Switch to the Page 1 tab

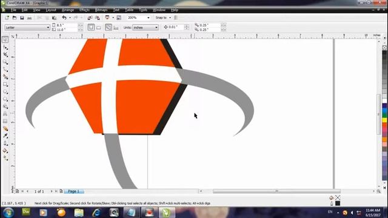tap(74, 191)
